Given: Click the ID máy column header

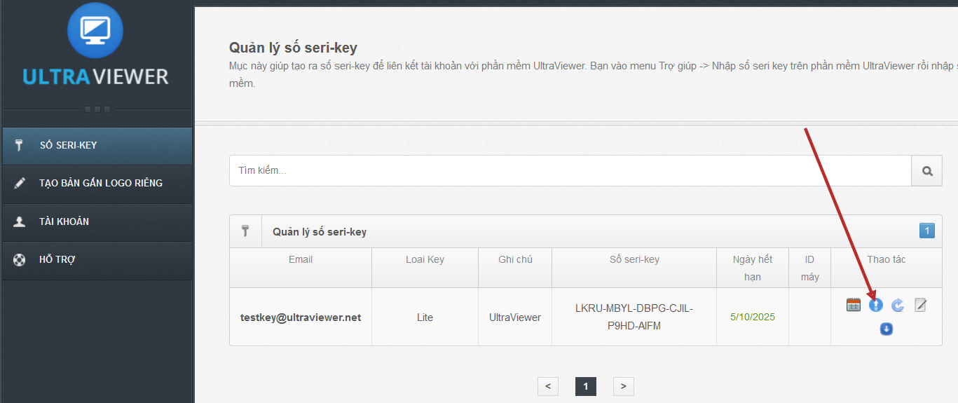Looking at the screenshot, I should [x=810, y=268].
